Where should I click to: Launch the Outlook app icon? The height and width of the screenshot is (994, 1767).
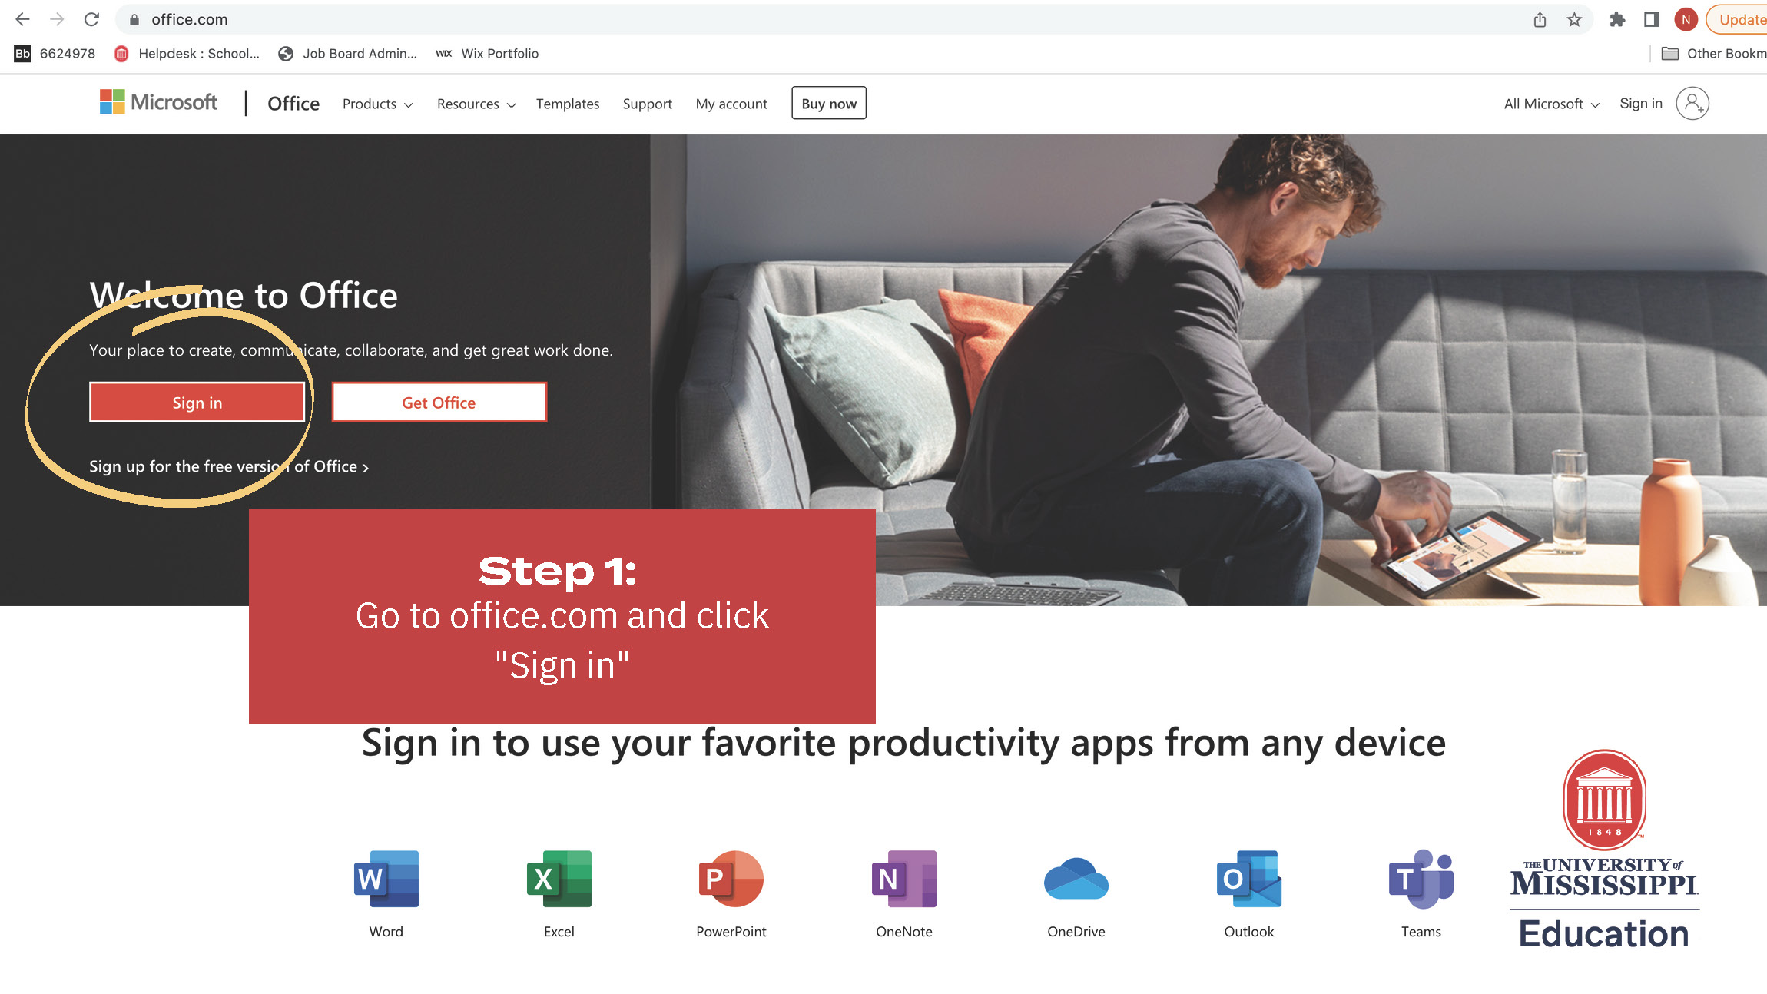pos(1249,879)
